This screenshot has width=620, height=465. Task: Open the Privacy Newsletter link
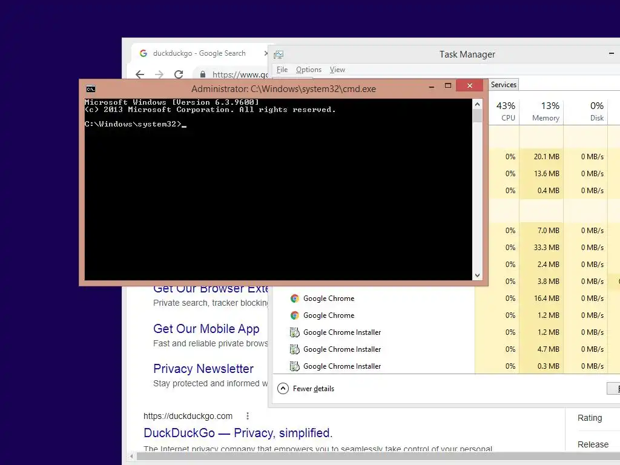point(203,369)
